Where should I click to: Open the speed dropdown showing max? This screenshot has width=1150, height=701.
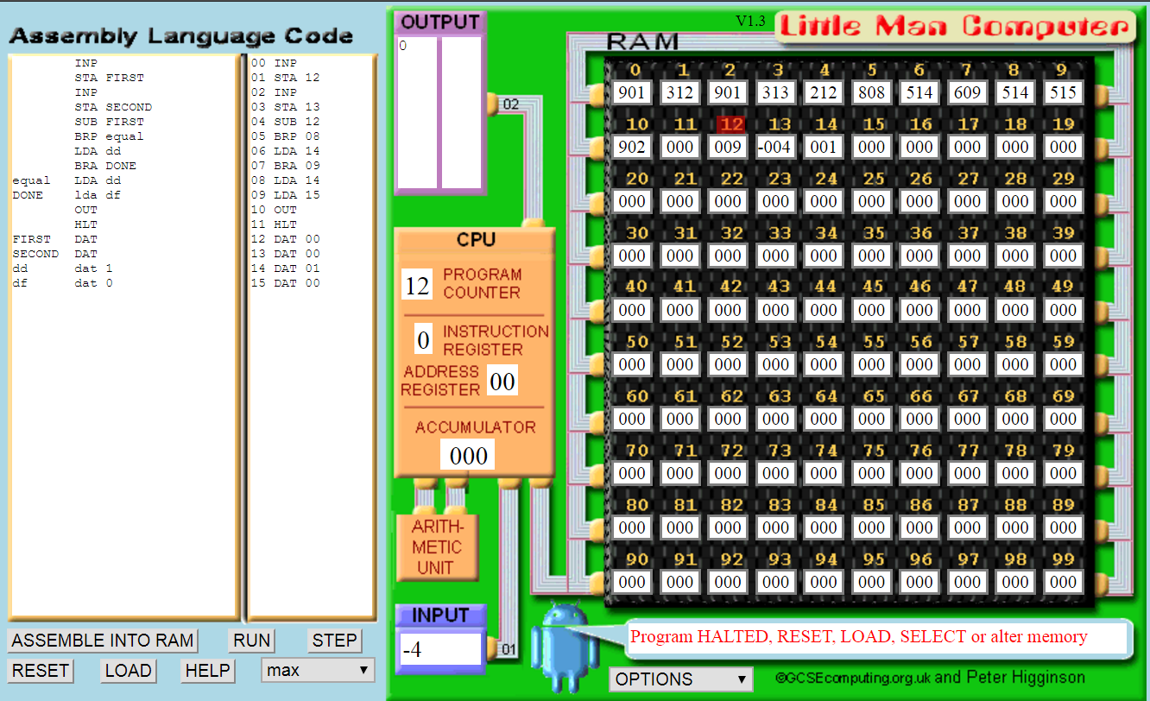coord(318,670)
